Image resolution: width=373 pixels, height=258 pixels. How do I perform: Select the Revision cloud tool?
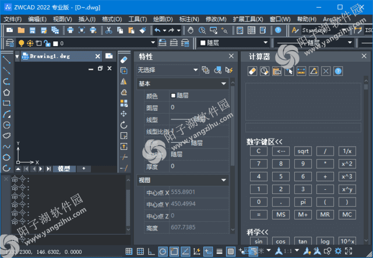point(6,136)
